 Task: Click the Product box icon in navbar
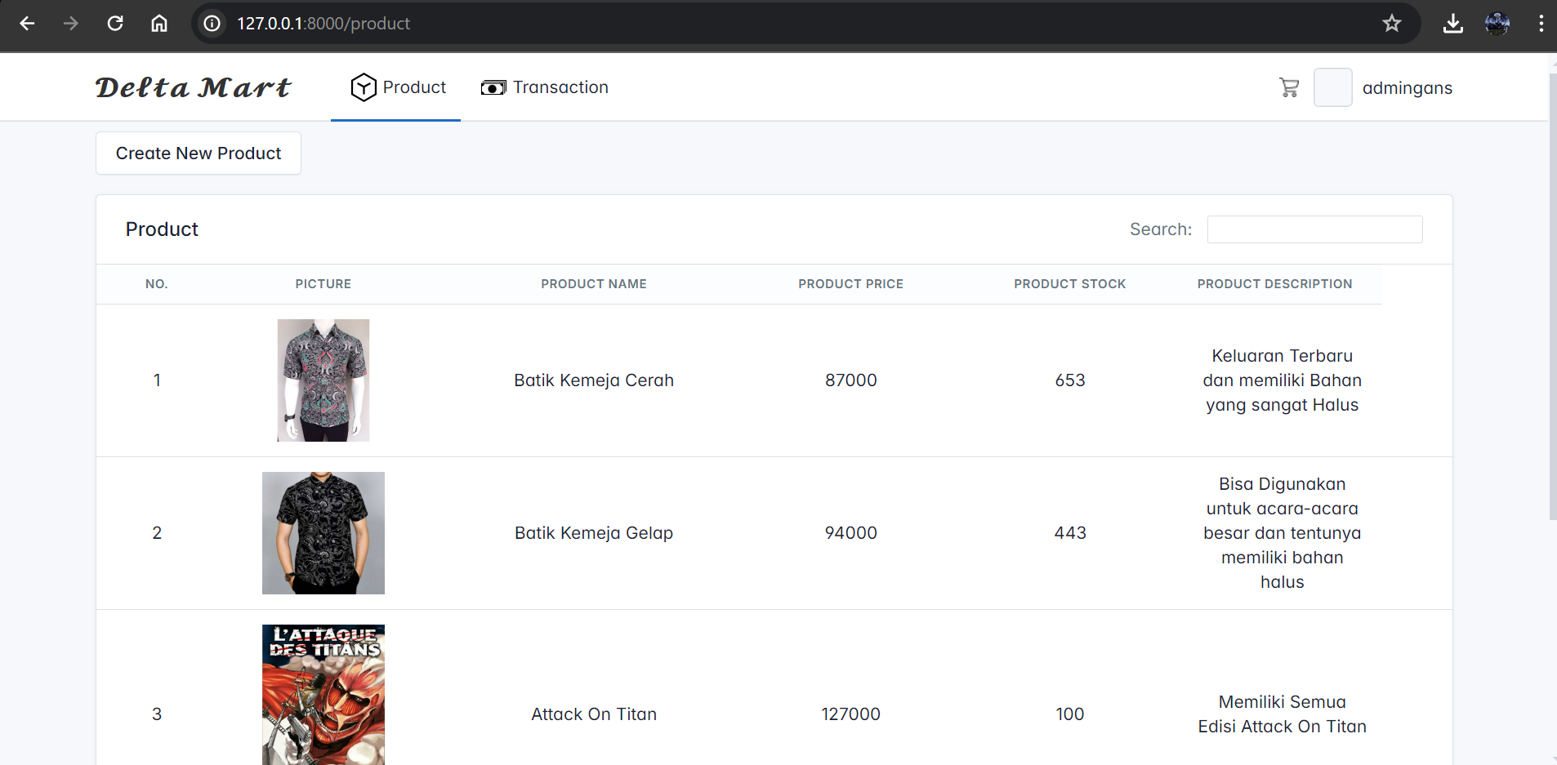363,87
